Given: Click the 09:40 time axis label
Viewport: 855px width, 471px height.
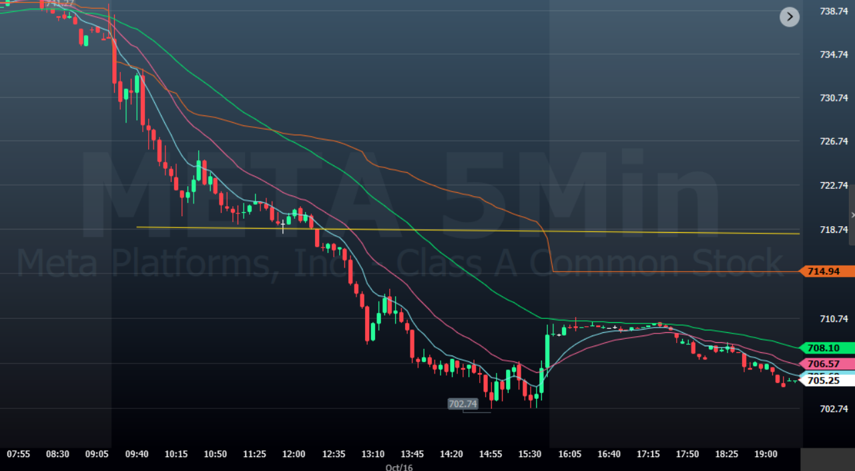Looking at the screenshot, I should (136, 454).
